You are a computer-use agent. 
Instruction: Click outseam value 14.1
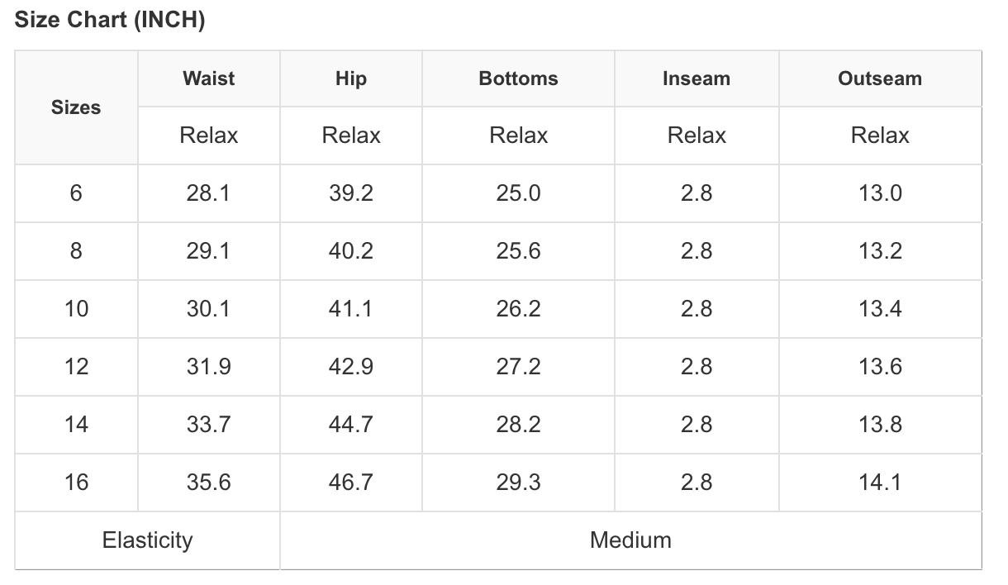tap(880, 483)
